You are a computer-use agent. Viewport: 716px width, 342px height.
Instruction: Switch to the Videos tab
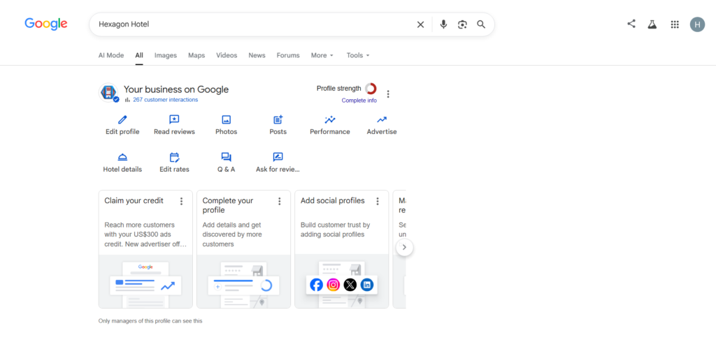point(227,55)
